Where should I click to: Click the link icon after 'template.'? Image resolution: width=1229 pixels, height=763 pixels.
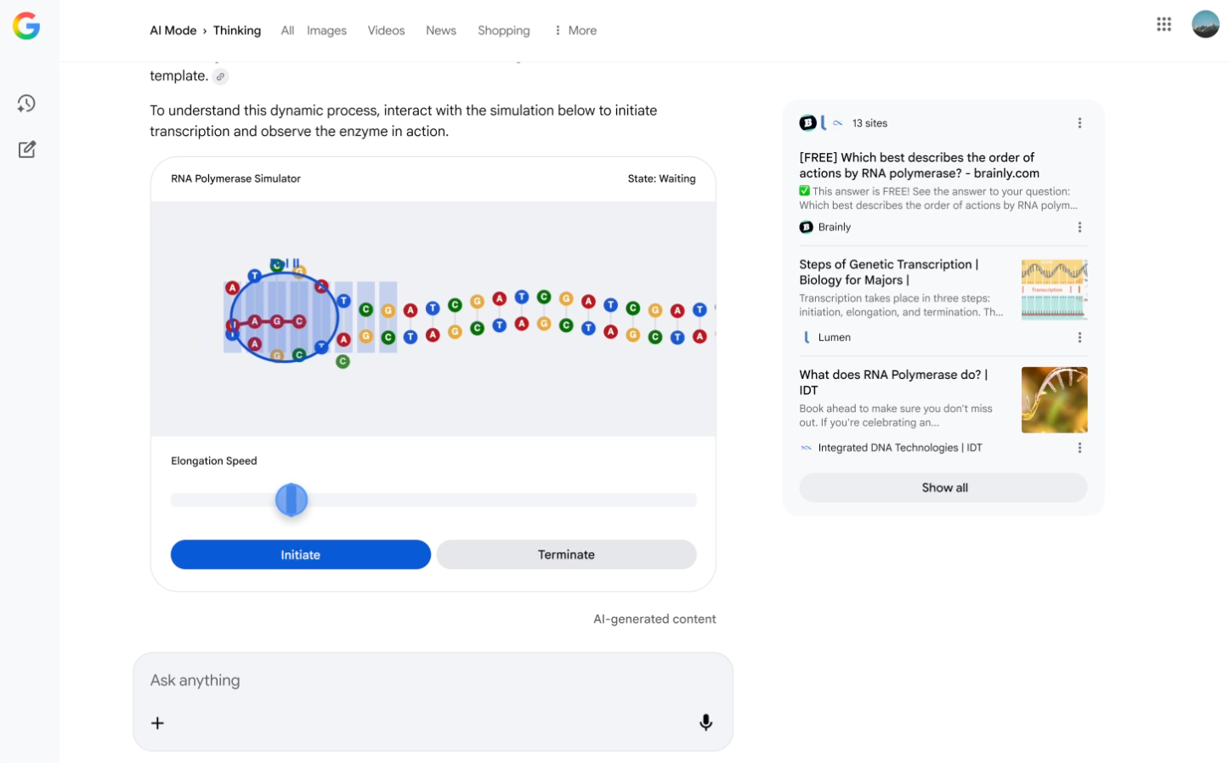click(x=220, y=76)
